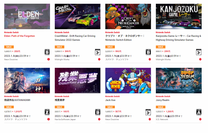Click red arrow icon on CrashMetal card

(x=99, y=59)
